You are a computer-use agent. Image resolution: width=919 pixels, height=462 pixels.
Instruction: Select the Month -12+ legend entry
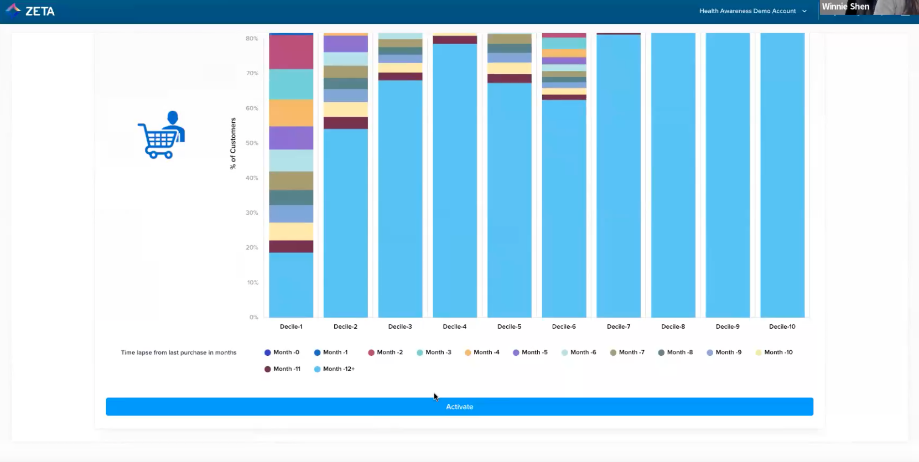coord(334,369)
